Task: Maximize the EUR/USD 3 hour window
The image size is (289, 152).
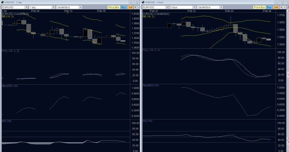Action: (282, 2)
